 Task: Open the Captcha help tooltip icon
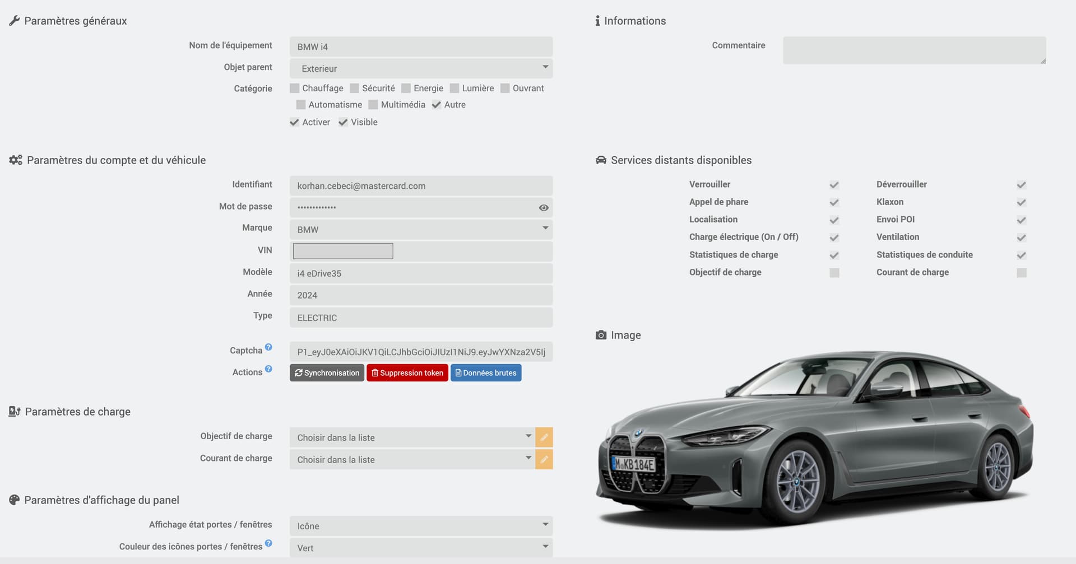[x=268, y=347]
